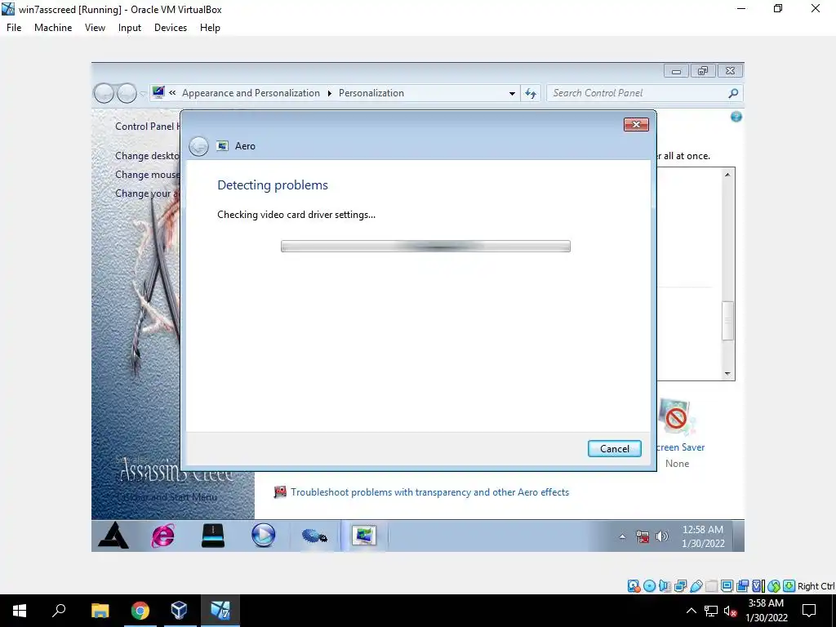836x627 pixels.
Task: Open the VirtualBox Help menu
Action: pos(210,28)
